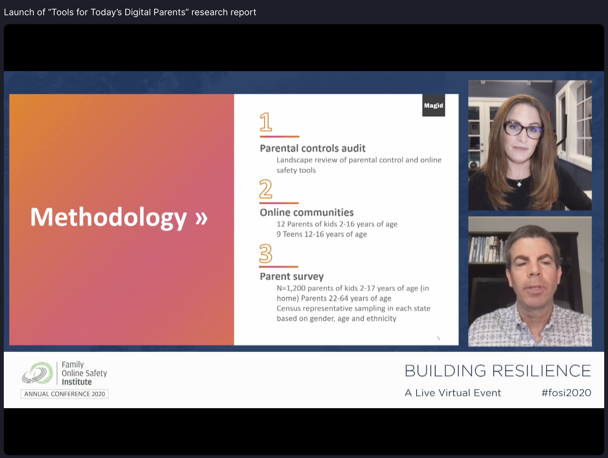
Task: Click the video title about Digital Parents report
Action: click(x=130, y=12)
